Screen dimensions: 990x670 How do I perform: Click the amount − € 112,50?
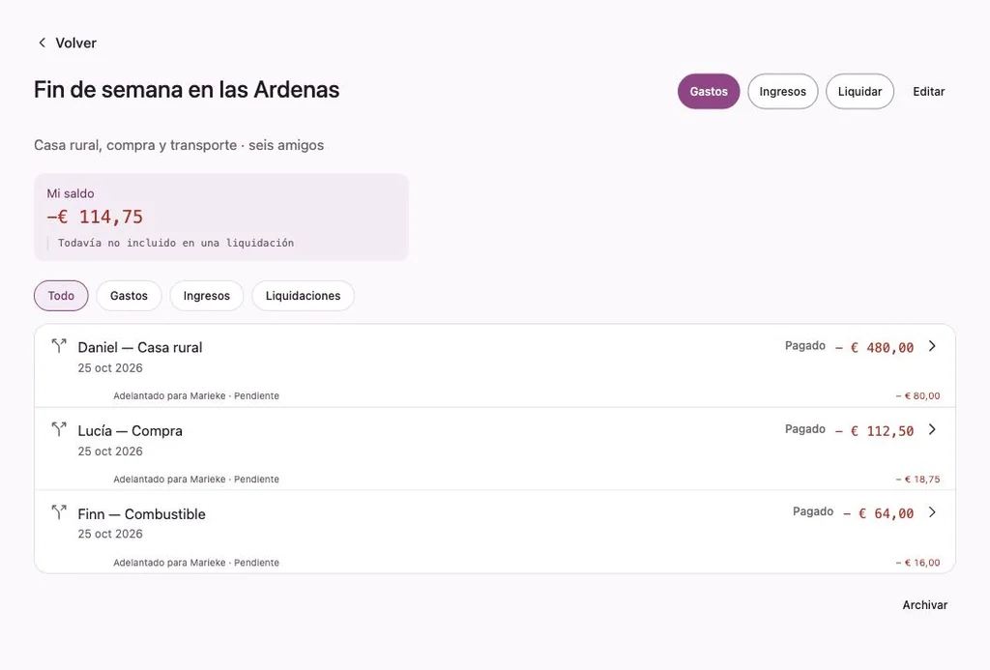click(874, 431)
